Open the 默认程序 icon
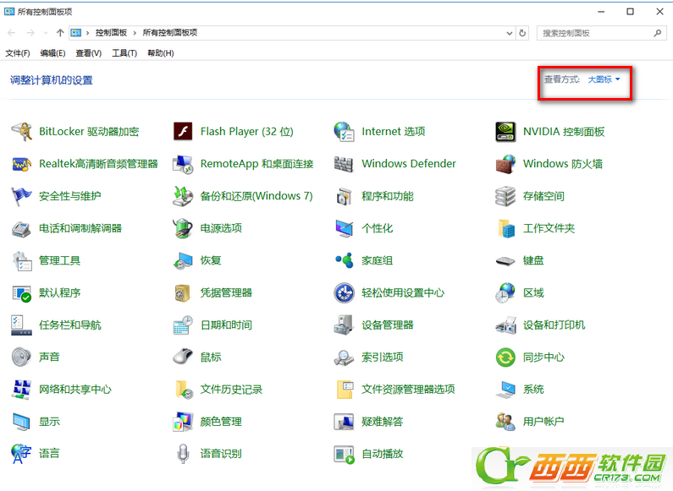 [21, 293]
